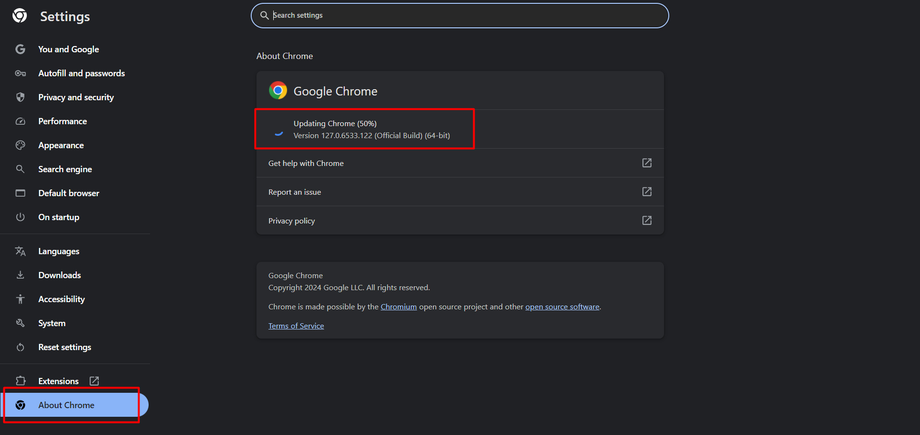Click the speedometer icon for Performance
This screenshot has height=435, width=920.
(20, 121)
